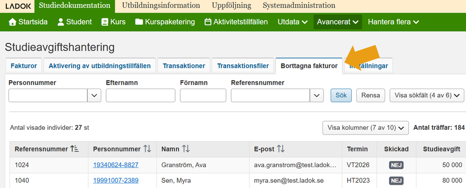Click the Studieavgift column header
Image resolution: width=466 pixels, height=188 pixels.
pos(442,149)
